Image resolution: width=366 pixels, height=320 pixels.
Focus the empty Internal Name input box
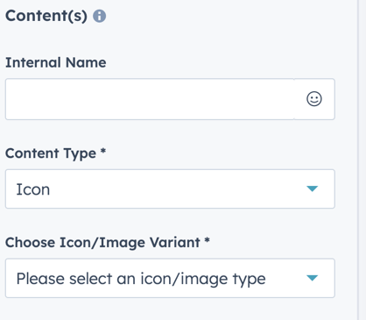(150, 99)
